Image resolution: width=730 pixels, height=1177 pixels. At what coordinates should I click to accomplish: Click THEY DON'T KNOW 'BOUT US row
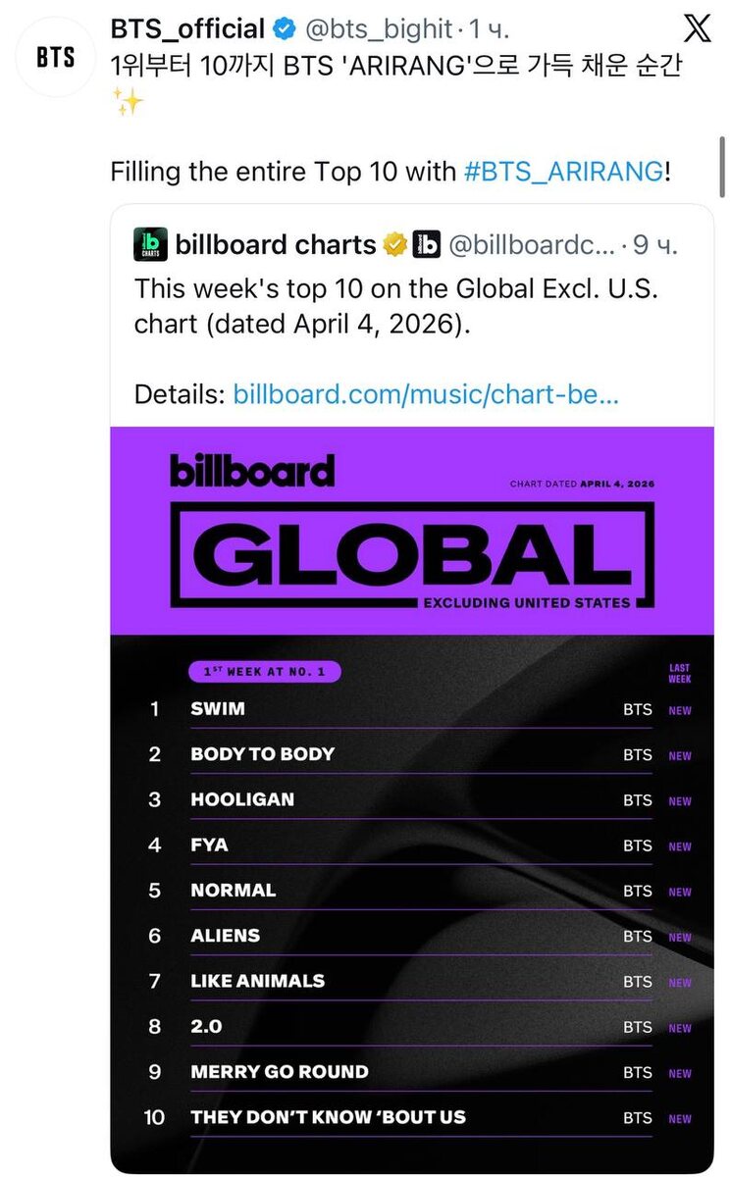coord(329,1117)
